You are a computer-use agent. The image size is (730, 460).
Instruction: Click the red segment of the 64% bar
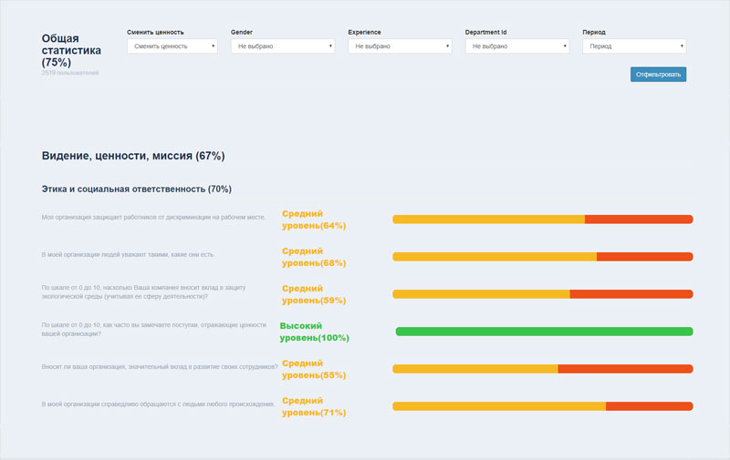coord(638,220)
